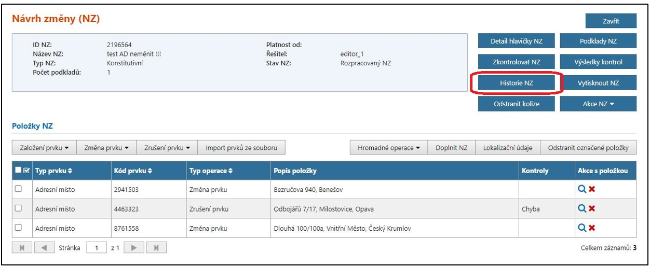Jump to last page in pagination

[156, 248]
